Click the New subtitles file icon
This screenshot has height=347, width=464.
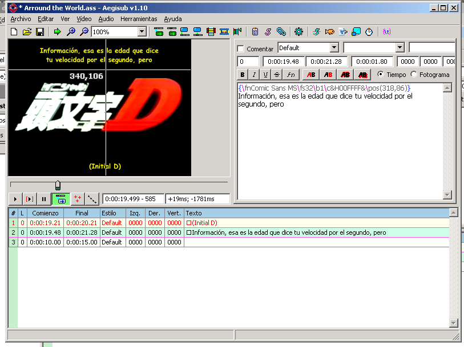pos(14,31)
